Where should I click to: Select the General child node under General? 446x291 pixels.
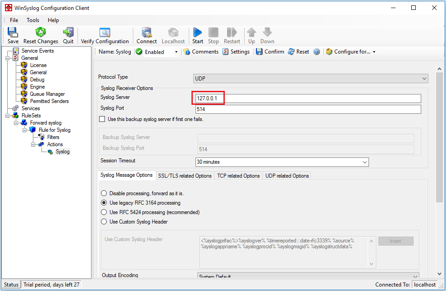[38, 72]
